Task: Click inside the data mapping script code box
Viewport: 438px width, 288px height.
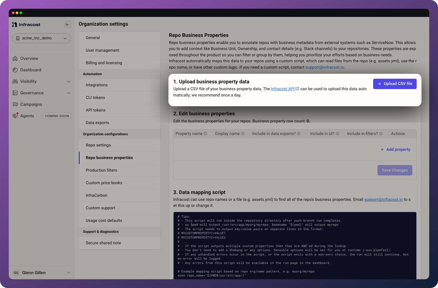Action: click(x=295, y=246)
